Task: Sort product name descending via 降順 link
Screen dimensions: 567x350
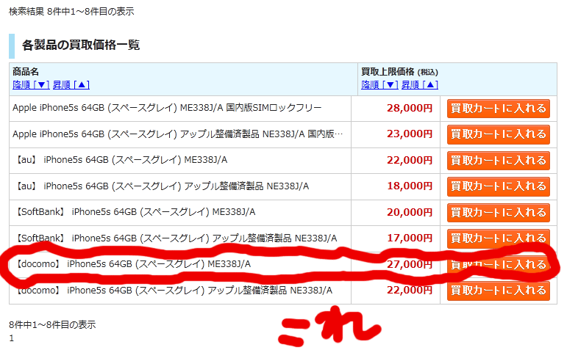Action: pos(31,85)
